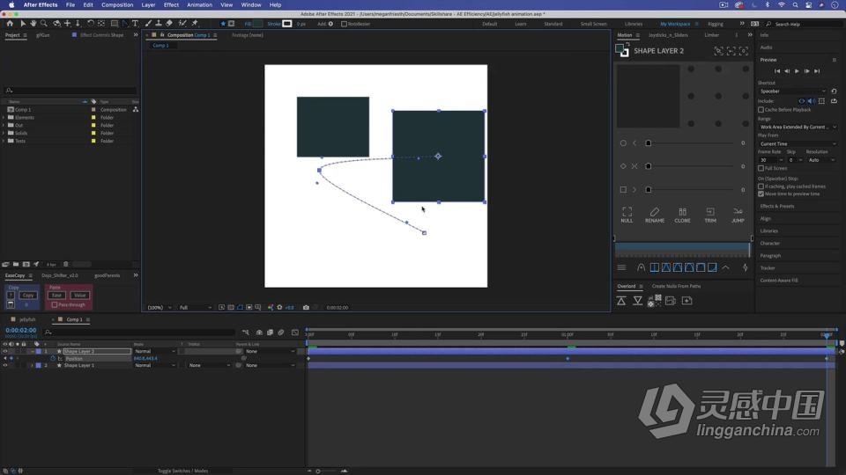The image size is (846, 475).
Task: Click the Toggle Switches / Modes button
Action: point(183,471)
